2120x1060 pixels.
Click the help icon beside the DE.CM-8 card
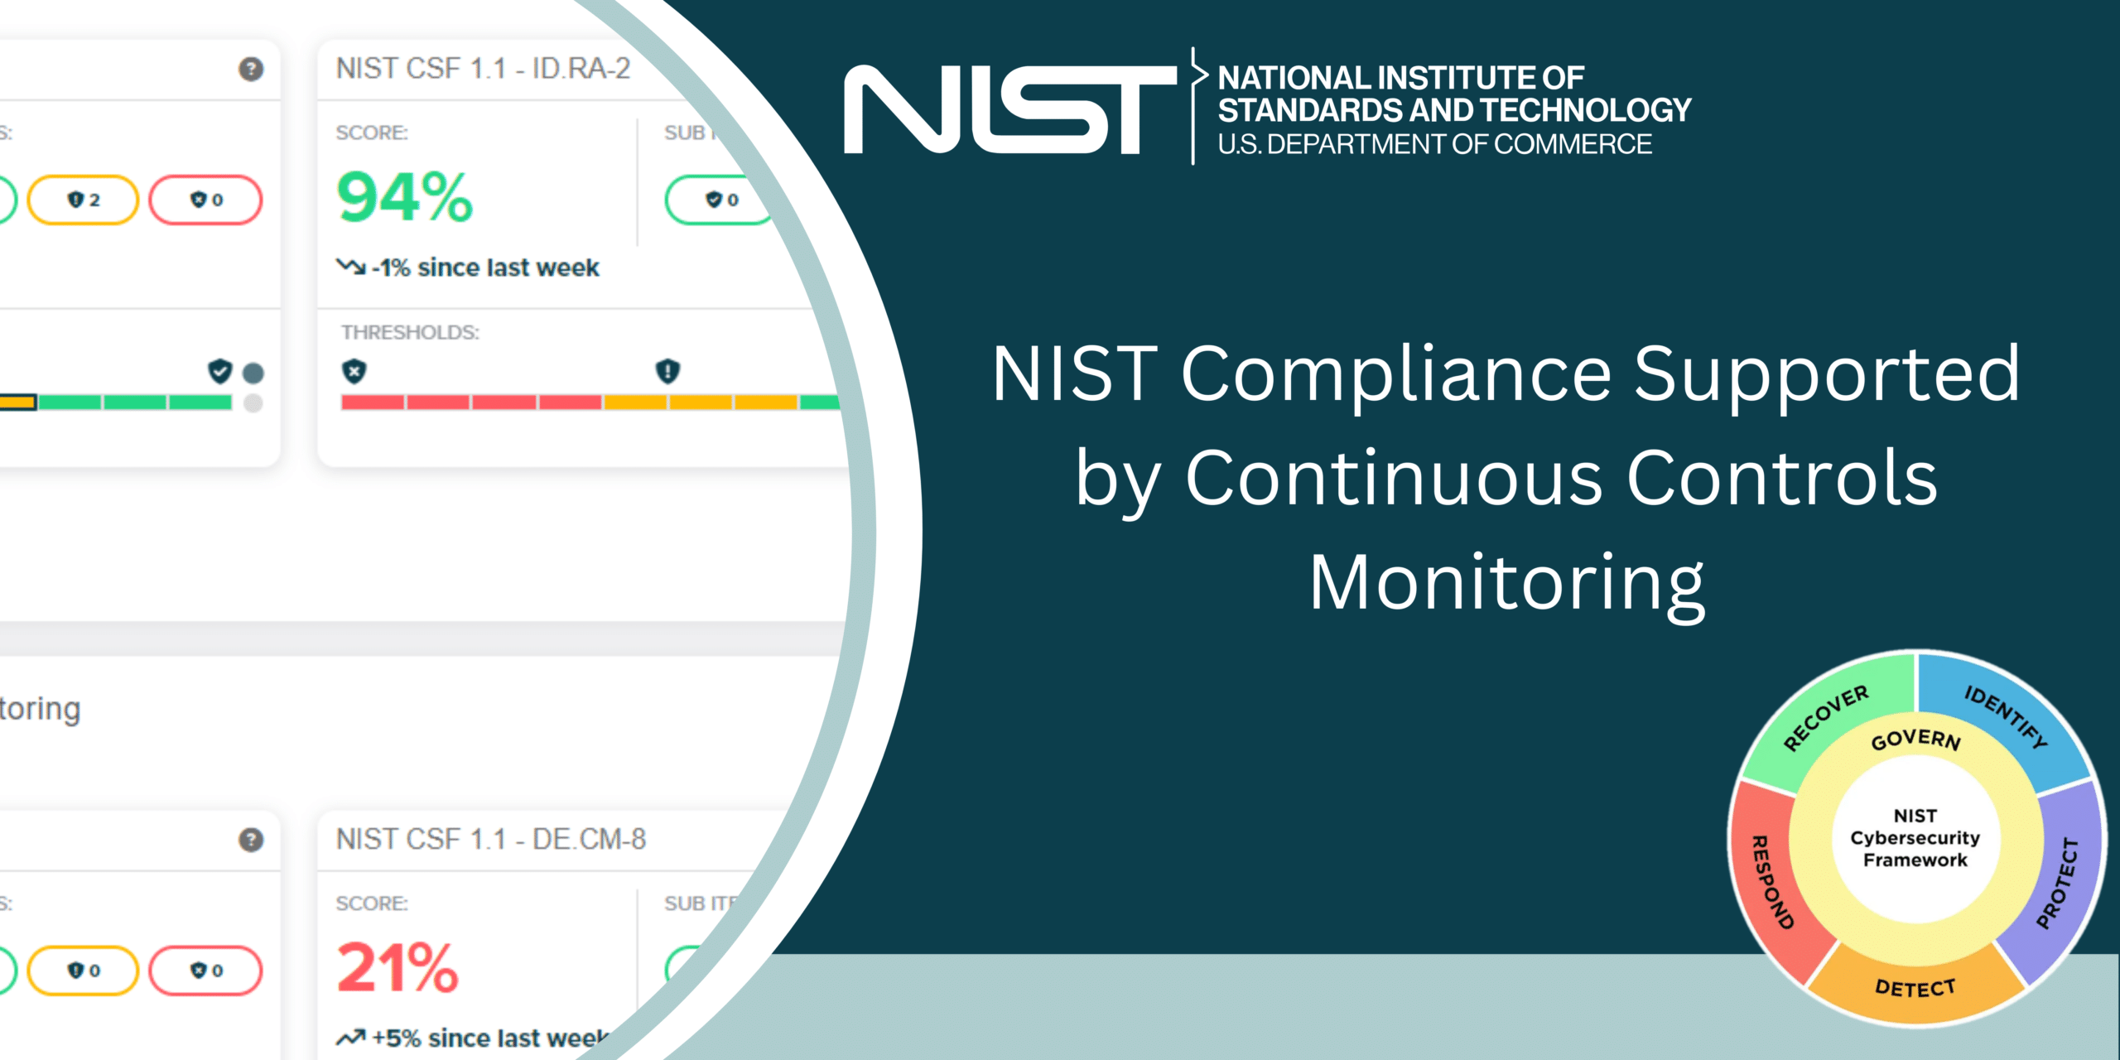[x=251, y=841]
